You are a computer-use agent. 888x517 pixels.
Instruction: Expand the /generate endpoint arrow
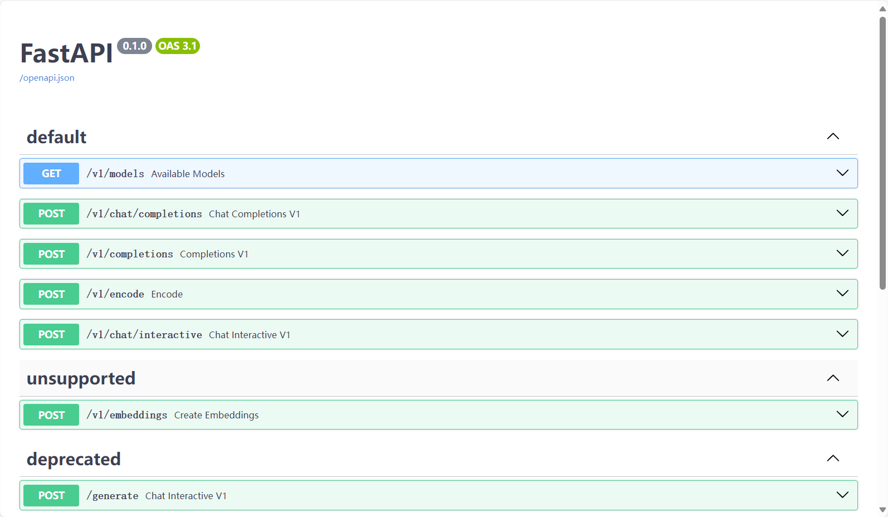tap(842, 495)
